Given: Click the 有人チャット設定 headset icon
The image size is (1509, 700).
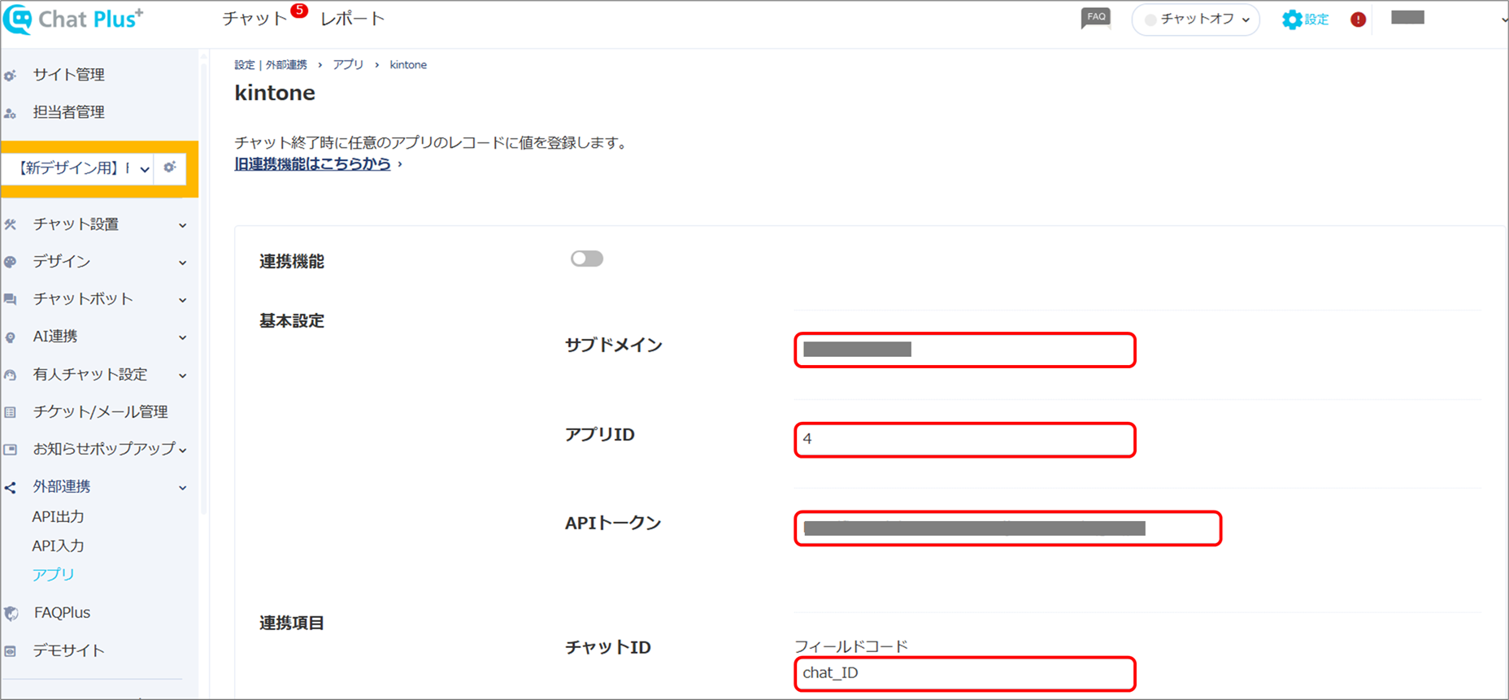Looking at the screenshot, I should (x=10, y=375).
